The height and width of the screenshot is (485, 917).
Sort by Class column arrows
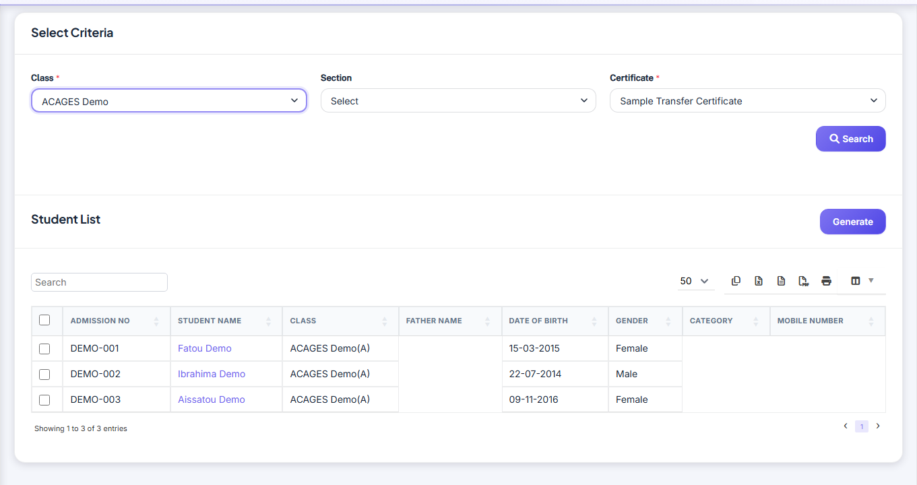click(385, 321)
